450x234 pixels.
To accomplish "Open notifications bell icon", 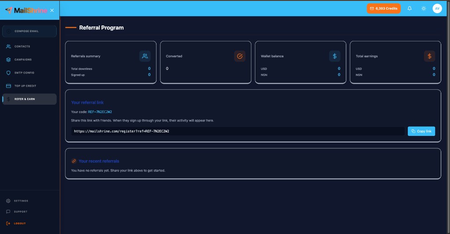I will (x=410, y=8).
